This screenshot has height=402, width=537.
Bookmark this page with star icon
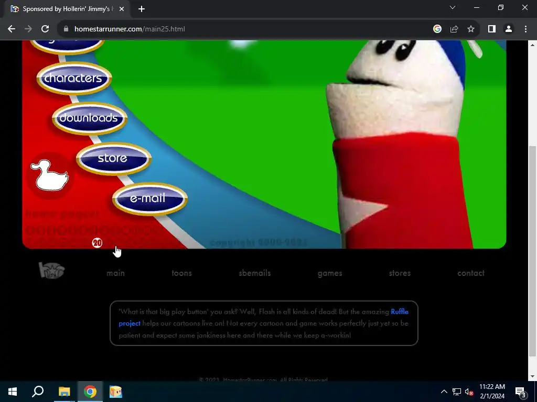click(471, 29)
